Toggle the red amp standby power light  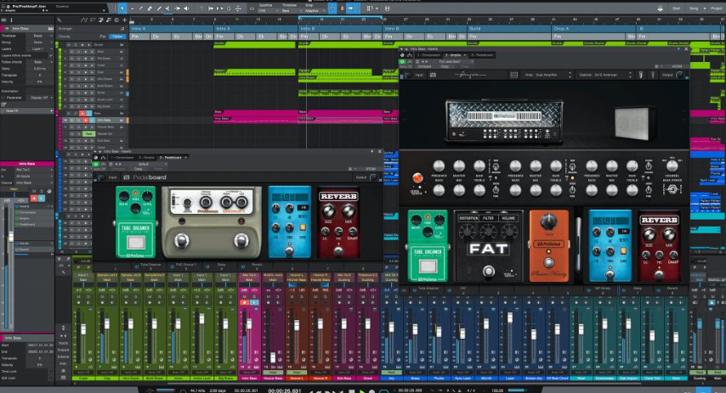coord(417,177)
